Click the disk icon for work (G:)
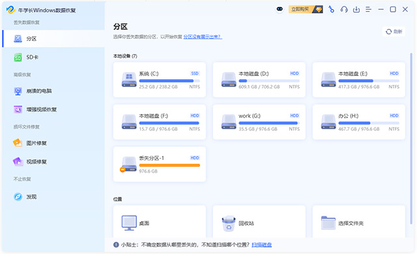Viewport: 417px width, 254px height. pos(229,122)
